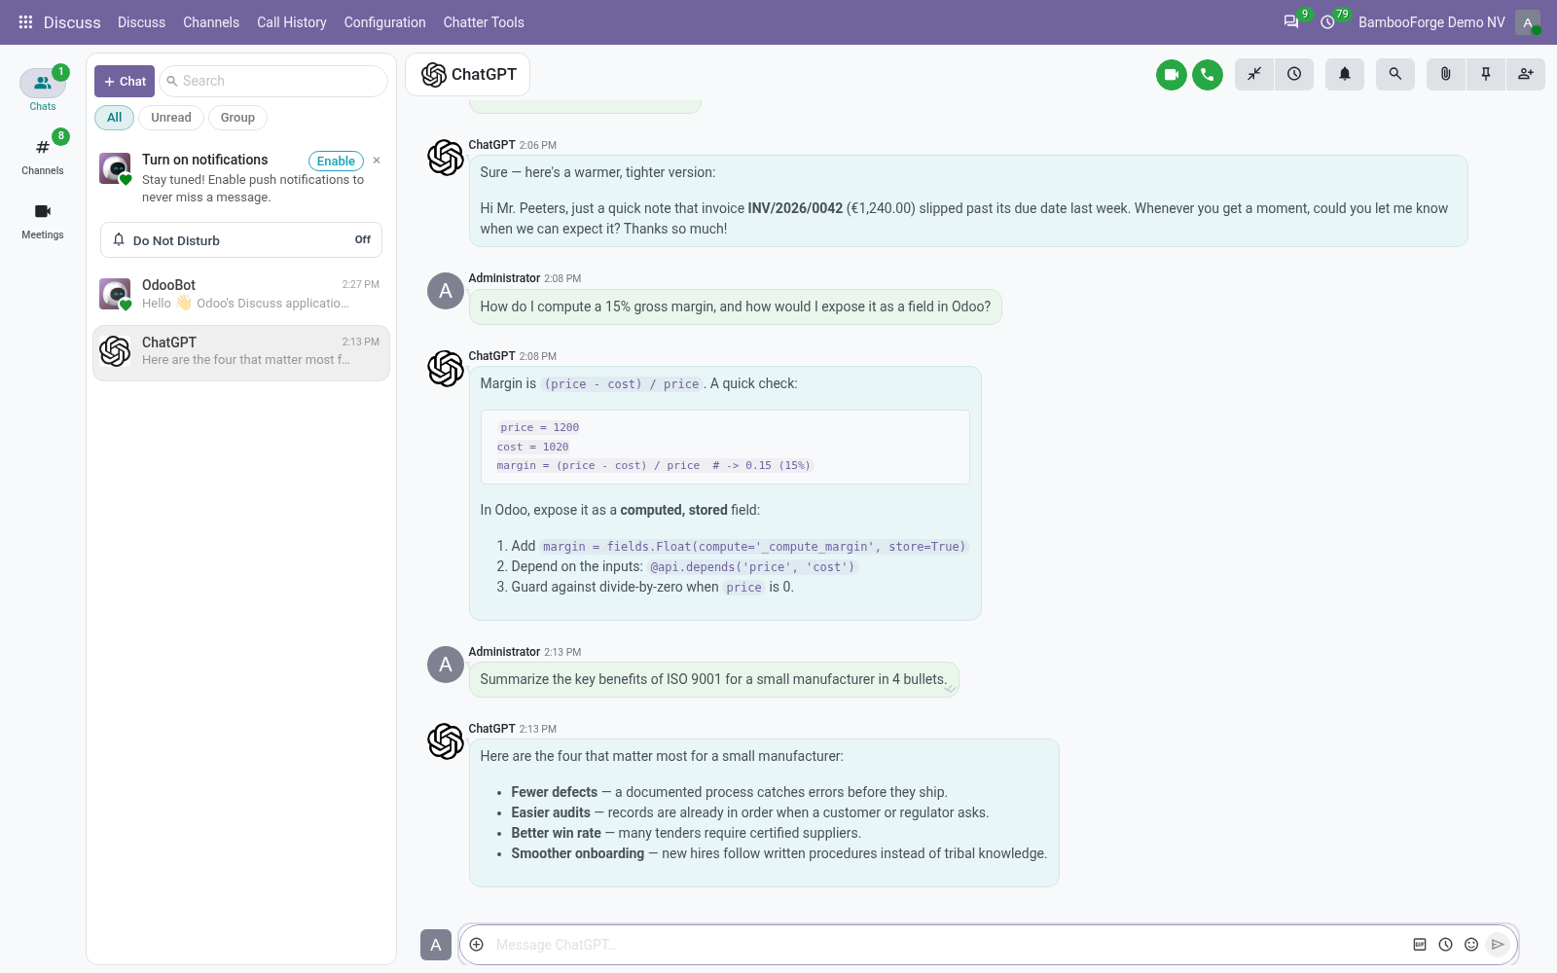Open the apps grid menu
Viewport: 1557px width, 973px height.
(x=25, y=21)
